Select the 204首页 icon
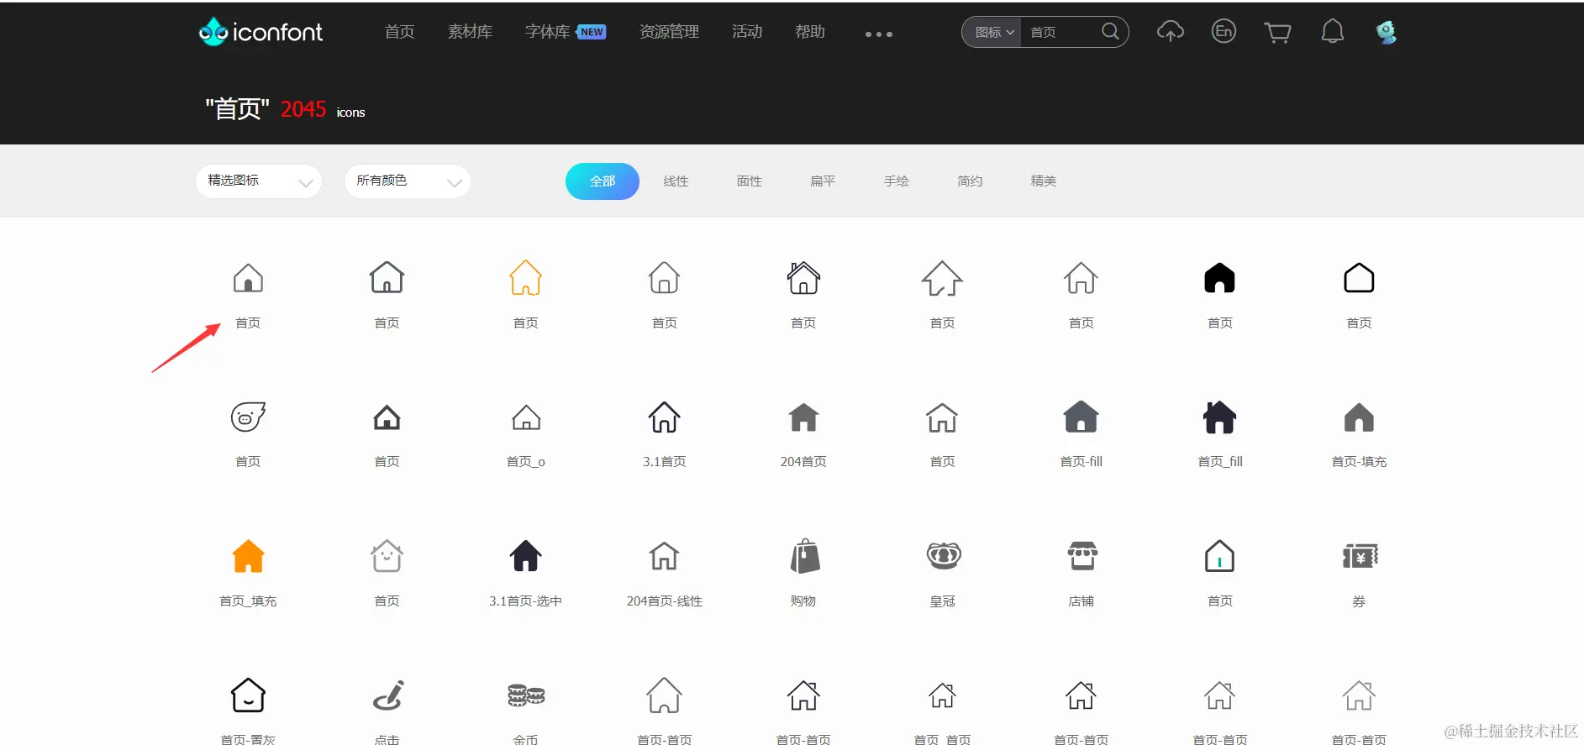Screen dimensions: 1584x745 [803, 417]
